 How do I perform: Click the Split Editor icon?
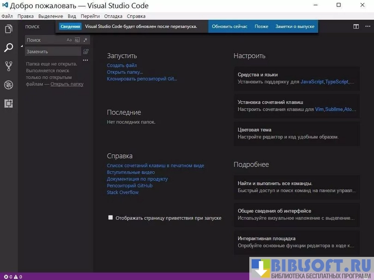(x=356, y=27)
